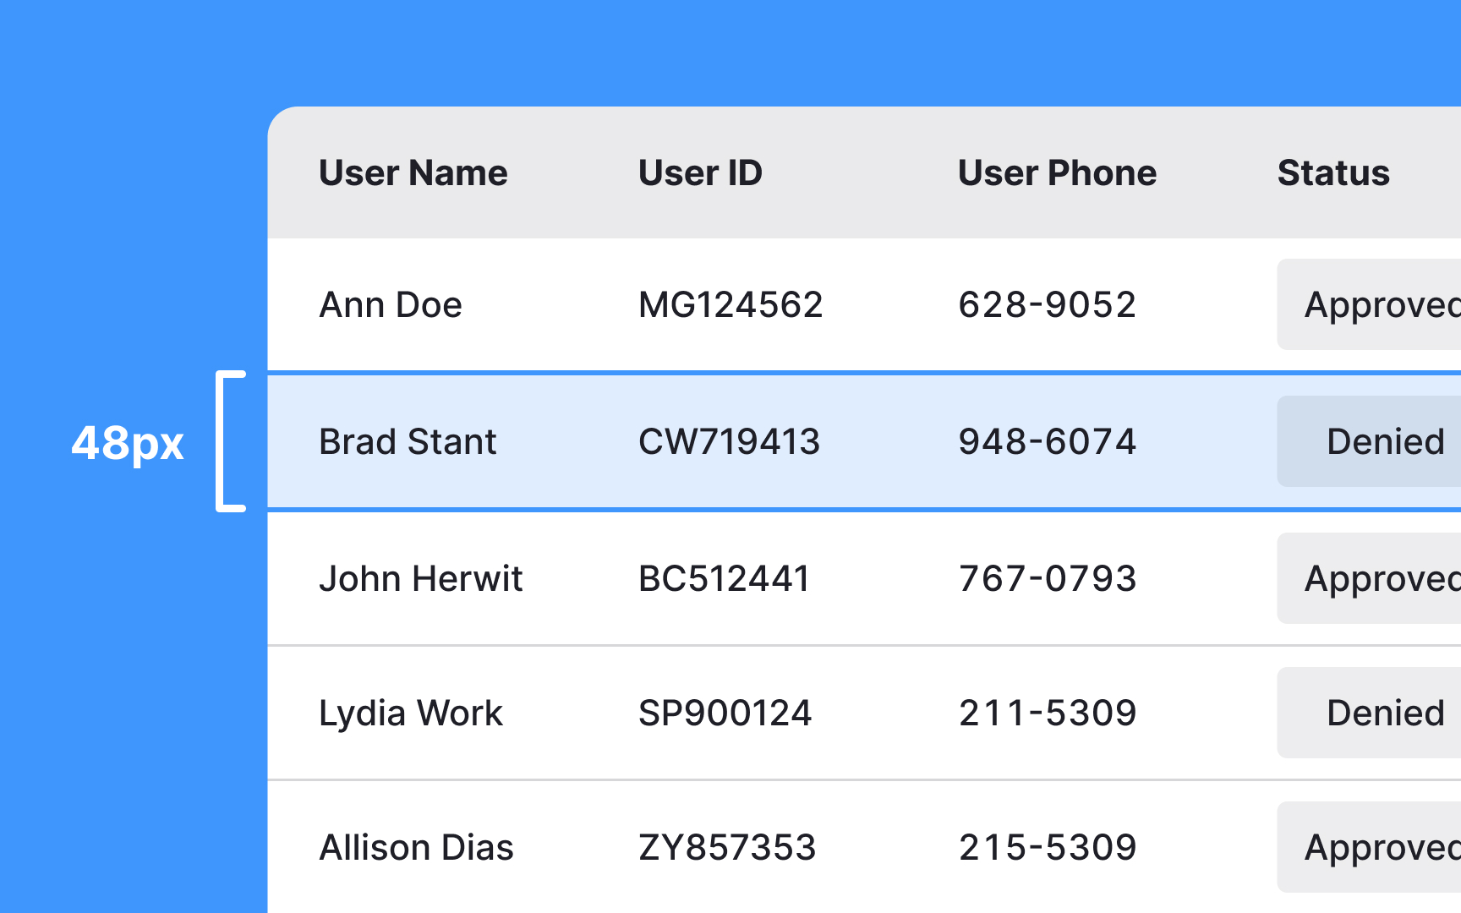Click the User ID column header

700,172
